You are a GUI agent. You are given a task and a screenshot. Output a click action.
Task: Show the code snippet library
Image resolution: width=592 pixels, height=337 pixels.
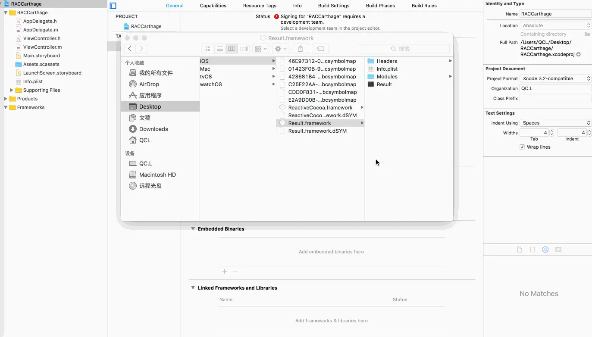pyautogui.click(x=532, y=250)
